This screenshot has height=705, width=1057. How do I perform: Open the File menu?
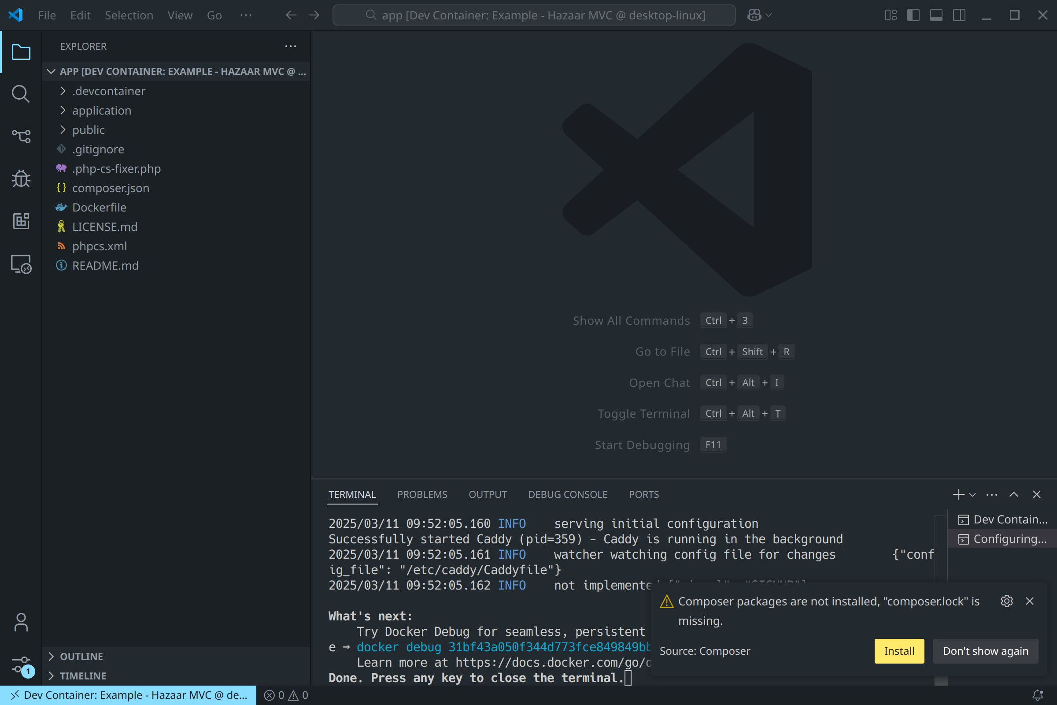click(x=46, y=15)
